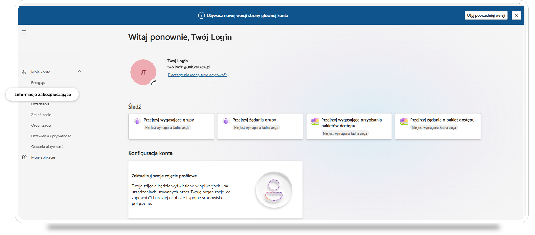
Task: Open the Przejrzyj wygasające grupy card title
Action: pyautogui.click(x=169, y=120)
